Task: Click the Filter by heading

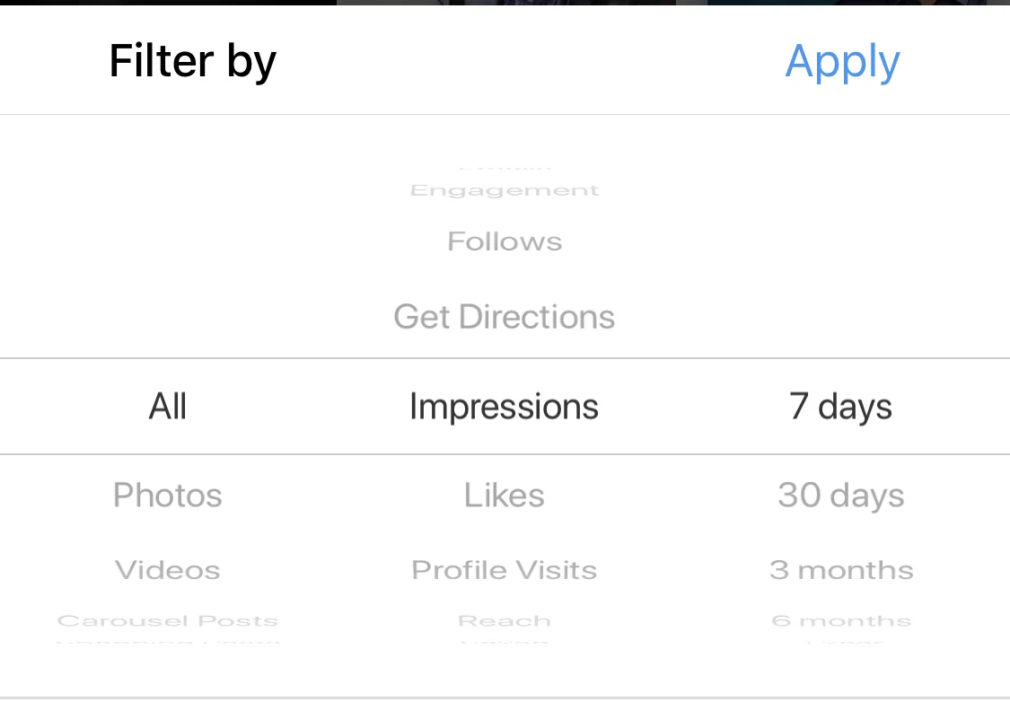Action: click(193, 62)
